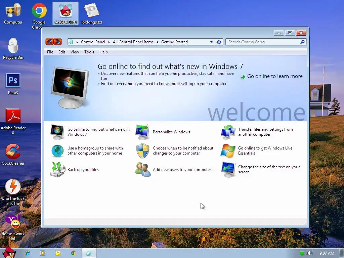This screenshot has width=344, height=258.
Task: Click Control Panel in the breadcrumb path
Action: click(93, 42)
